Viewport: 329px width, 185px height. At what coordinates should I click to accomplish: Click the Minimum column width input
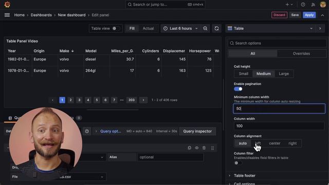[279, 108]
